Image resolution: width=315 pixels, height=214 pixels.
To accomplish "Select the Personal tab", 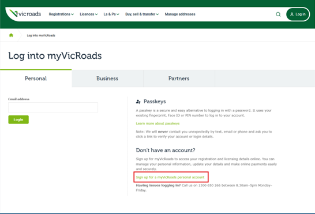I will pyautogui.click(x=36, y=78).
